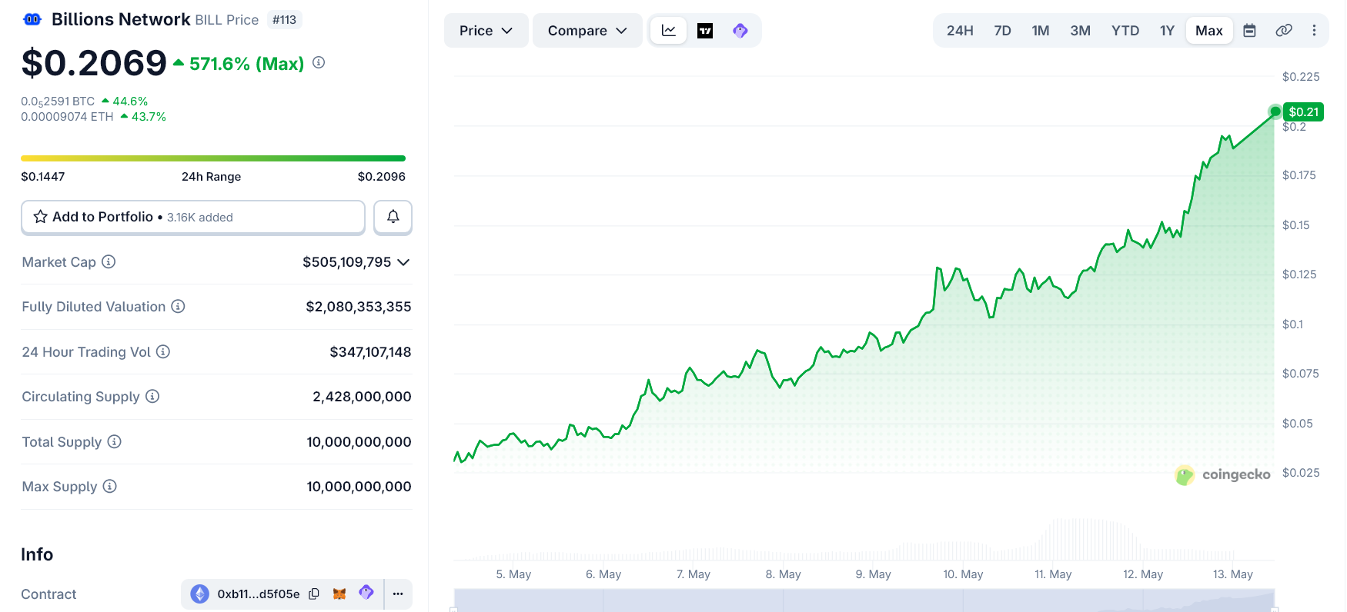Click the 10. May axis label
Screen dimensions: 1347x612
tap(963, 574)
